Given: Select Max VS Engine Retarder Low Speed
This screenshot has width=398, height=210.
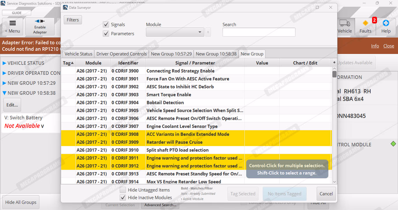Looking at the screenshot, I should point(196,182).
